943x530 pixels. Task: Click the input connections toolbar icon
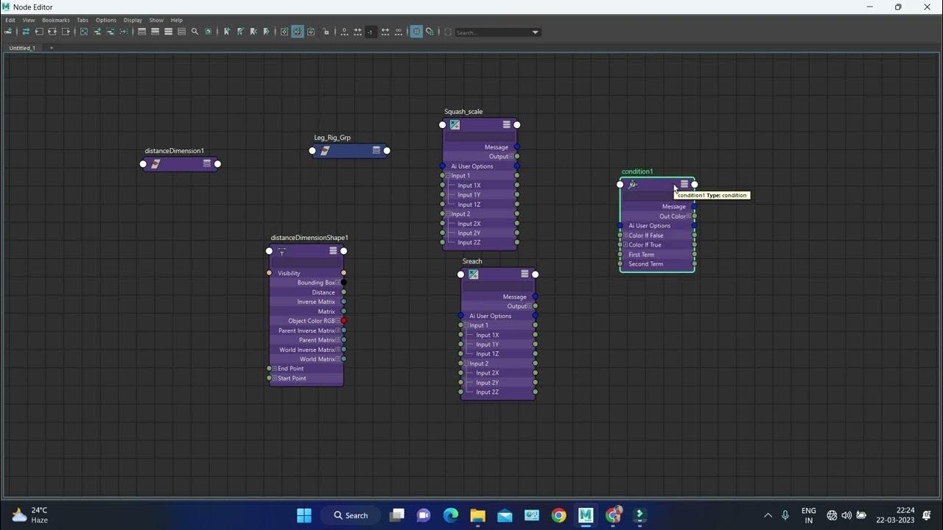coord(39,32)
